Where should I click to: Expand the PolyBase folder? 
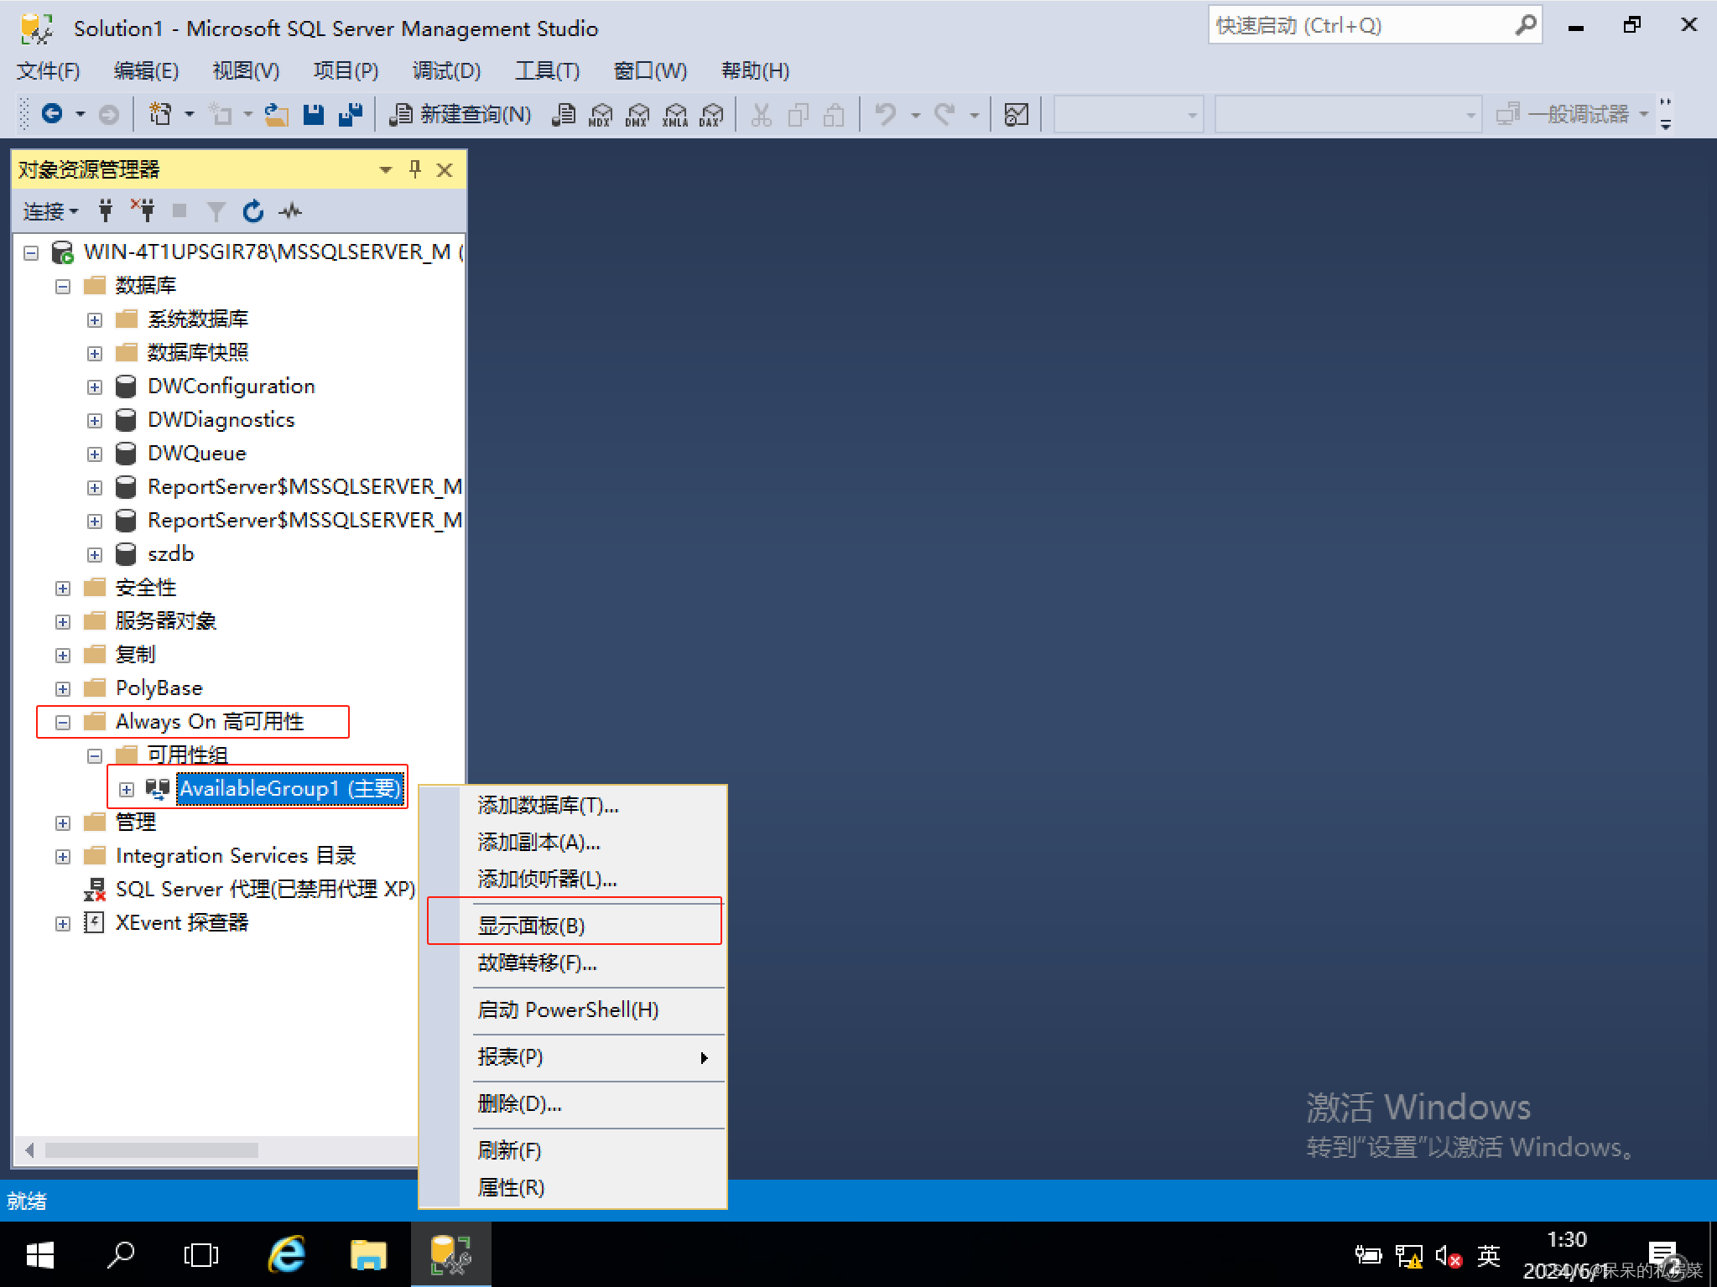coord(63,688)
